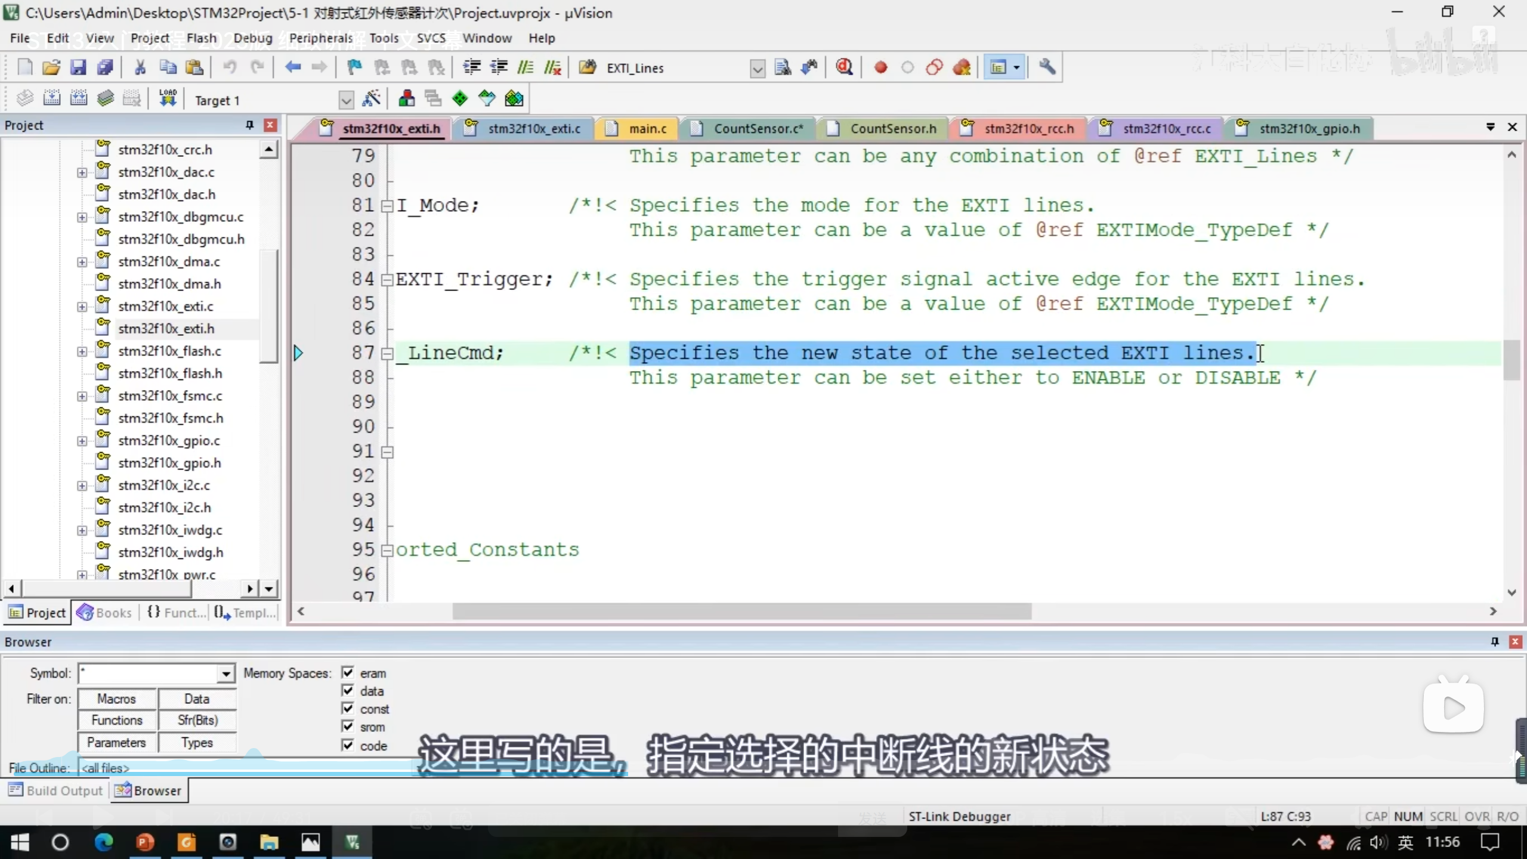
Task: Click the Macros filter button
Action: coord(117,699)
